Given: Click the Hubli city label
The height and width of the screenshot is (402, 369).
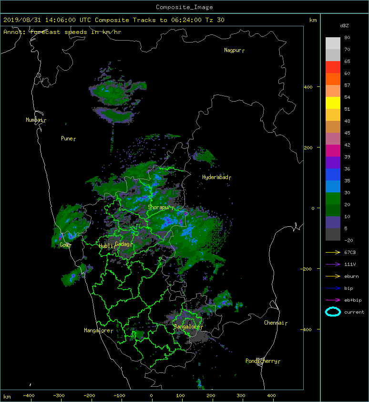Looking at the screenshot, I should (x=105, y=246).
